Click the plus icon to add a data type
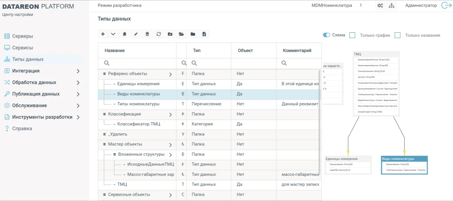 [x=103, y=34]
